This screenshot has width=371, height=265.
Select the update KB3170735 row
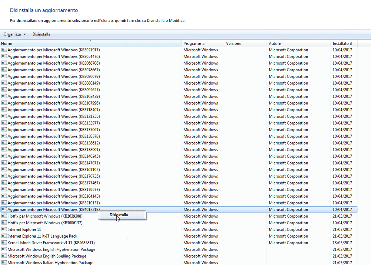click(x=178, y=176)
